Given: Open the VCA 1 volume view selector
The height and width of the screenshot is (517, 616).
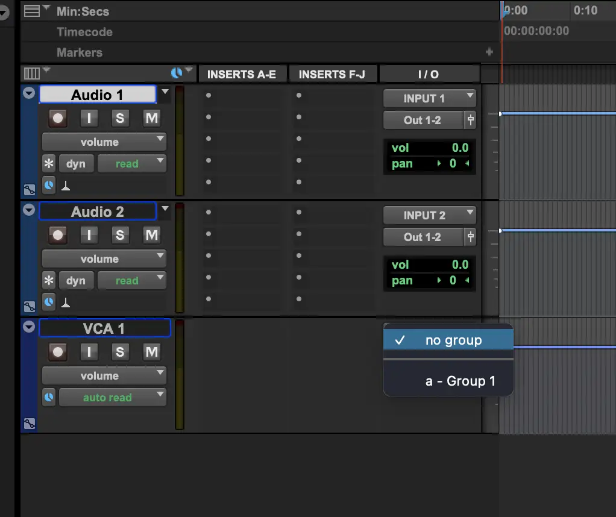Looking at the screenshot, I should click(103, 376).
